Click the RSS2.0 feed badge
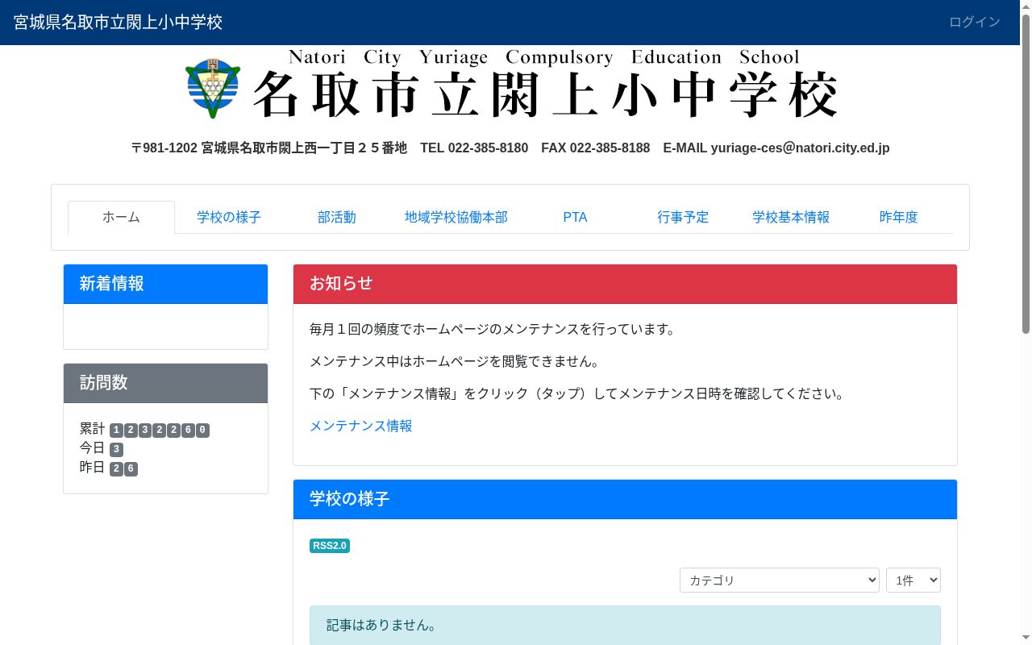Screen dimensions: 1032x645 tap(330, 546)
